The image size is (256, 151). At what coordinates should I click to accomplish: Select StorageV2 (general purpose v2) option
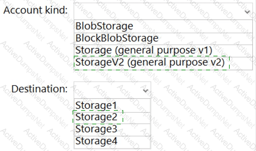point(163,63)
